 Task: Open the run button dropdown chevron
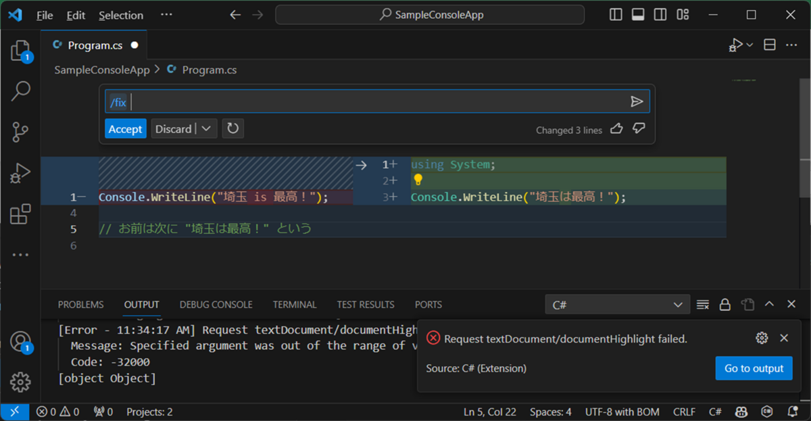(749, 45)
